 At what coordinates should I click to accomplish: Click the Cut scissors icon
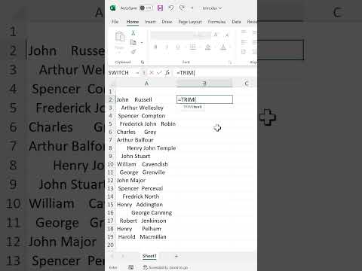[133, 33]
